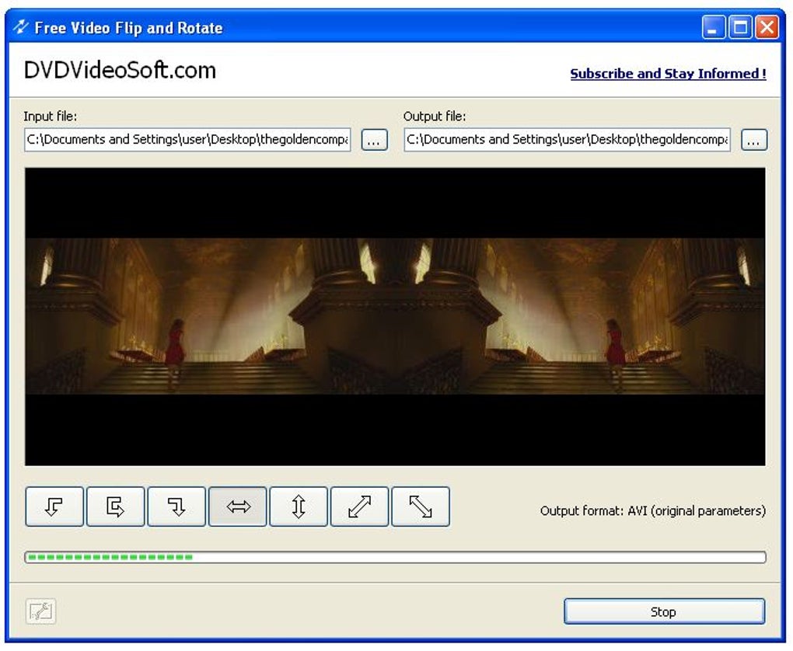Rotate video 90 degrees counter-clockwise (first arrow button)
793x651 pixels.
tap(54, 507)
